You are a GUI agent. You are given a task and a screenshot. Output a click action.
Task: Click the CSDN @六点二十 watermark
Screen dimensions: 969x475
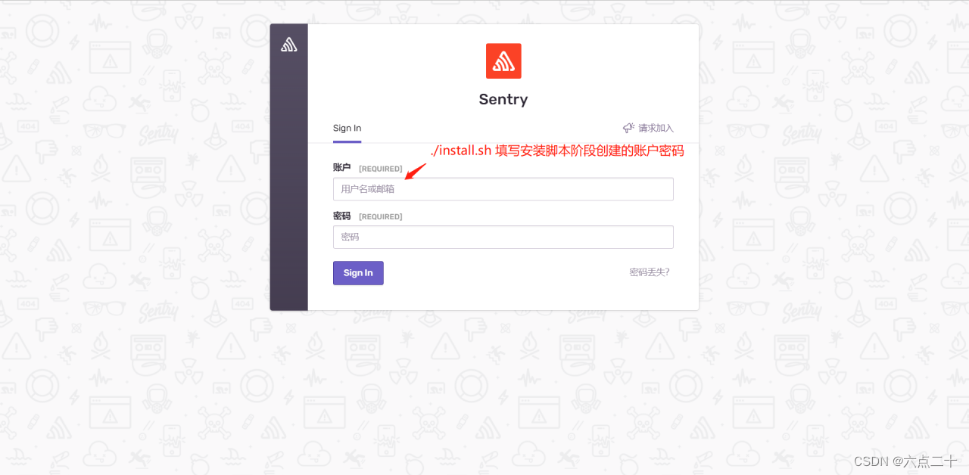[905, 461]
